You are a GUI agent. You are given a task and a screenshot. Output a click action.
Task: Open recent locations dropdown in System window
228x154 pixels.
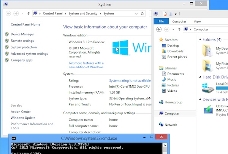click(22, 14)
